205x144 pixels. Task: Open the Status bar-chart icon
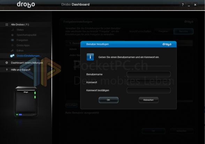coord(13,30)
